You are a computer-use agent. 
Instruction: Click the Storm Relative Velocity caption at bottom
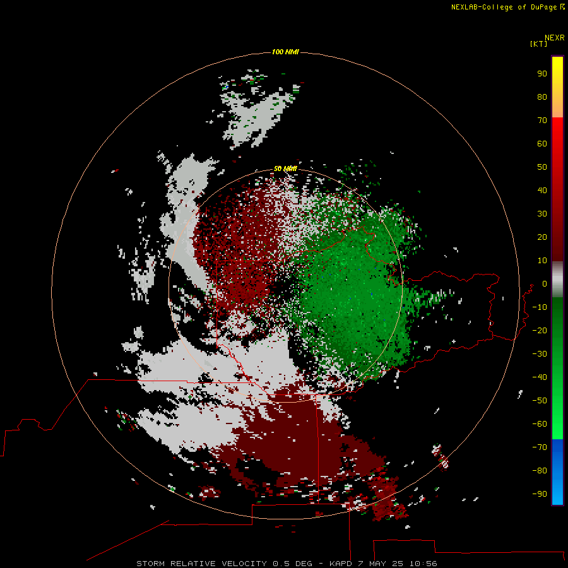(x=287, y=564)
